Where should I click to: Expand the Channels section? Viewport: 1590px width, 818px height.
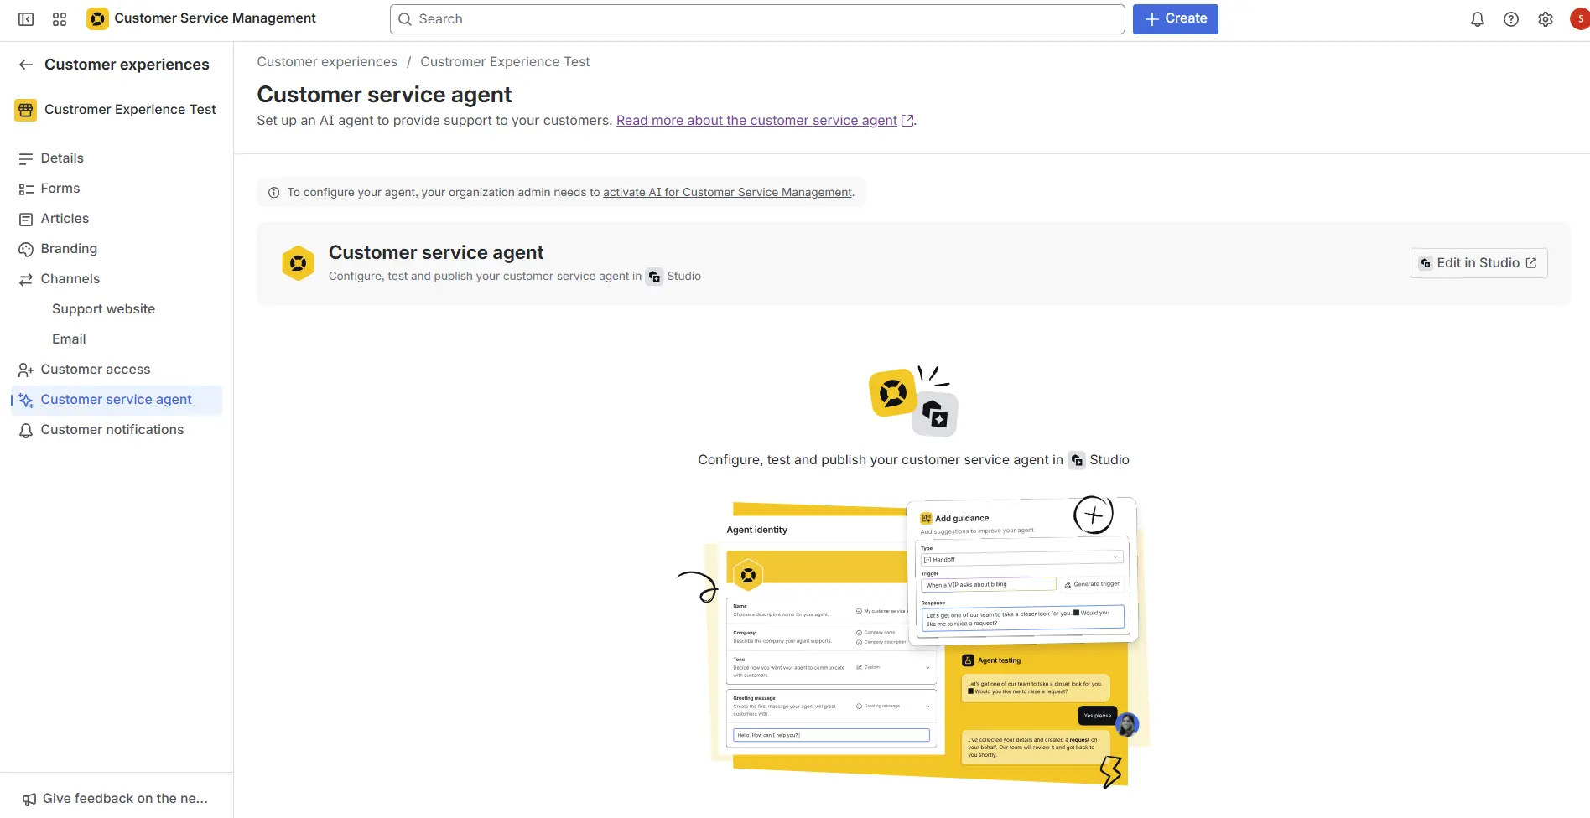tap(70, 279)
